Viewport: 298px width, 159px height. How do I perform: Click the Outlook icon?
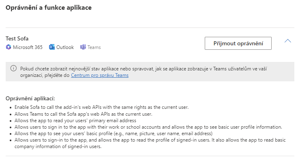coord(52,47)
